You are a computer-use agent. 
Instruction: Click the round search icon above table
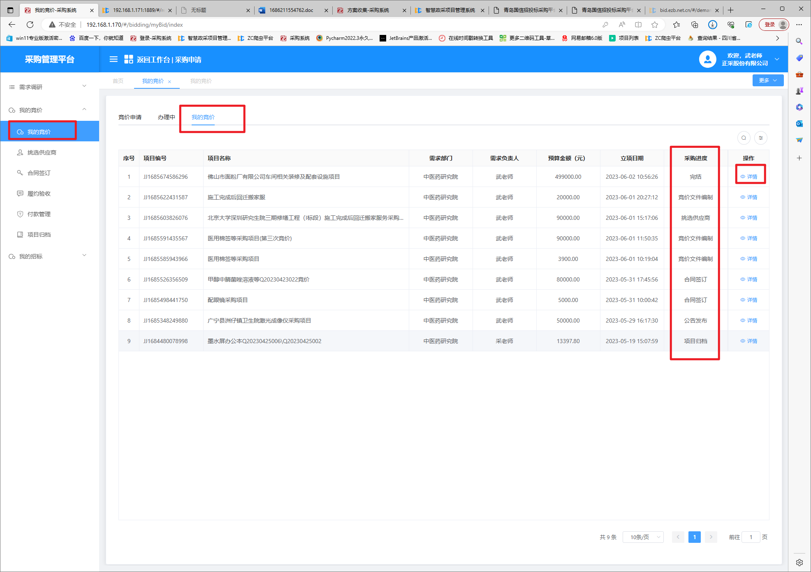pos(744,138)
